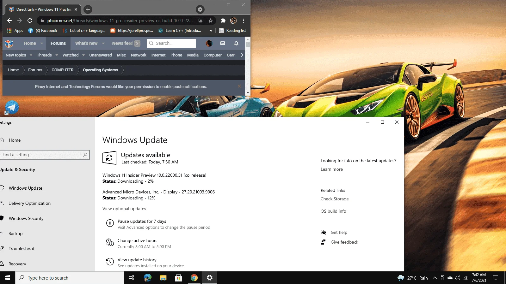Reload the phcorner page in Chrome
The image size is (506, 284).
[30, 21]
